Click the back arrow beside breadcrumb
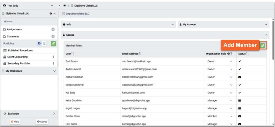This screenshot has width=275, height=127. point(60,6)
